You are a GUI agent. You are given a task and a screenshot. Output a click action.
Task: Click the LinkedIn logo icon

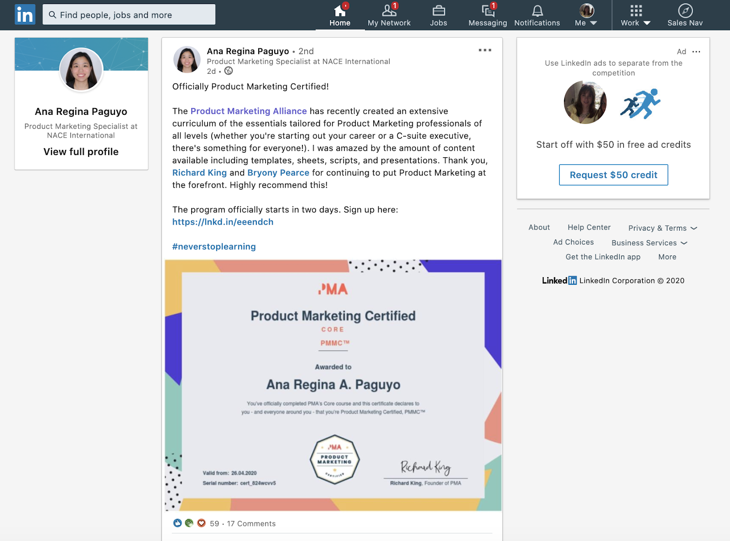(25, 15)
